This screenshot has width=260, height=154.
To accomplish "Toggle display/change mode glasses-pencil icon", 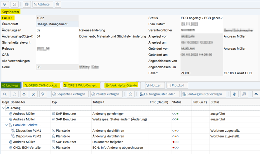I will pyautogui.click(x=5, y=4).
